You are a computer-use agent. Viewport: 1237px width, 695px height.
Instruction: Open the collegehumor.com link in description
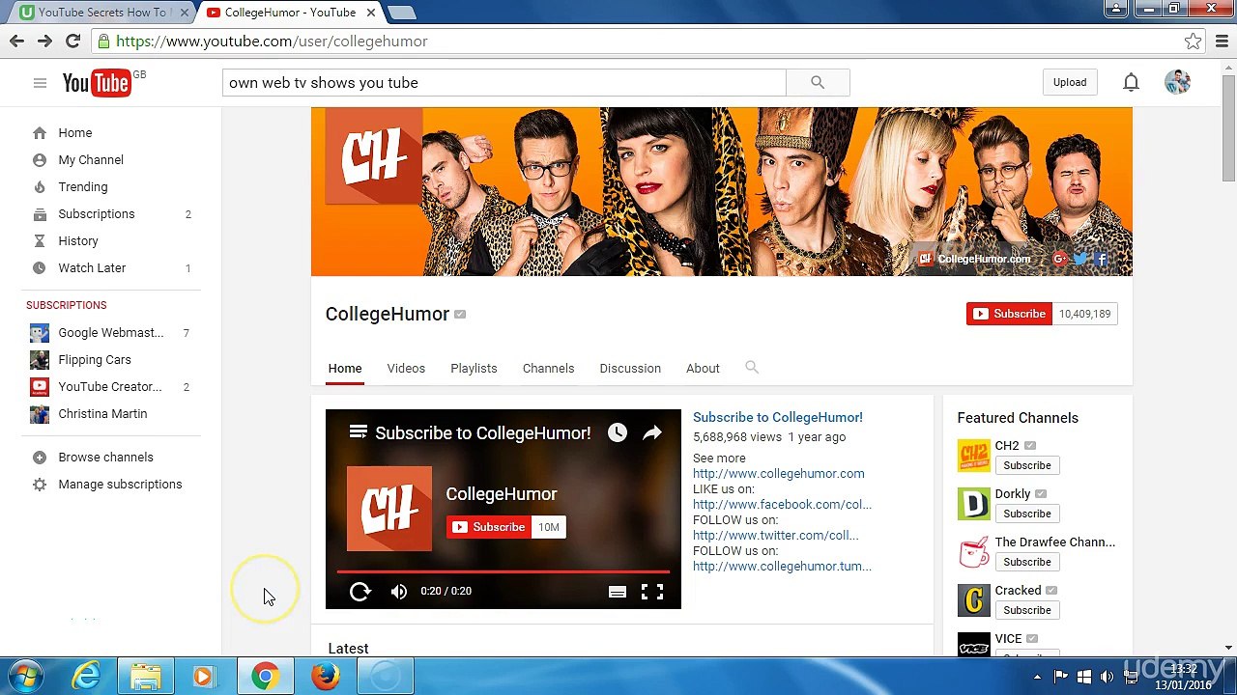[779, 473]
